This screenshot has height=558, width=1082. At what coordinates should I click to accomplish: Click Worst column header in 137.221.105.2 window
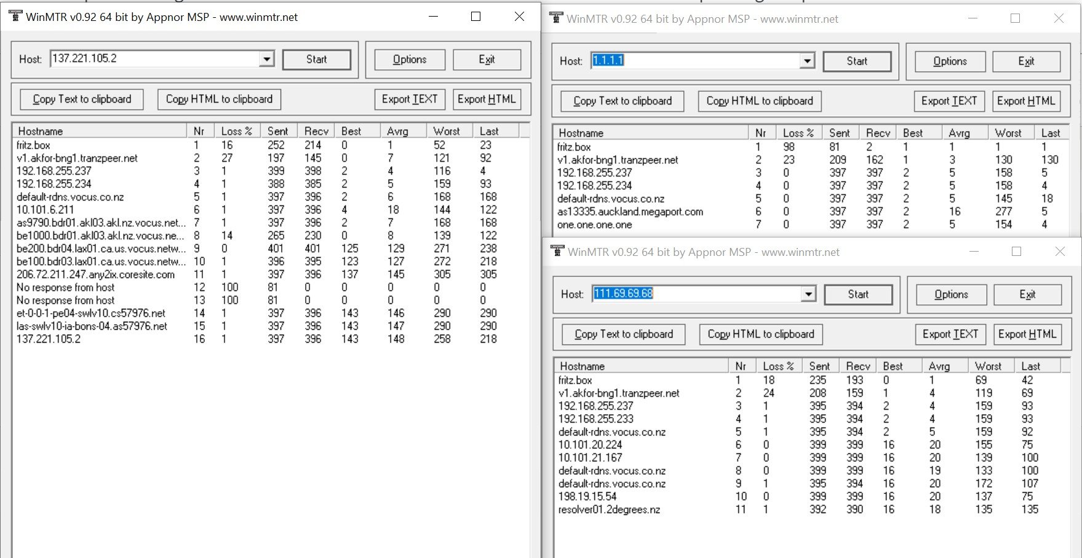pyautogui.click(x=450, y=131)
